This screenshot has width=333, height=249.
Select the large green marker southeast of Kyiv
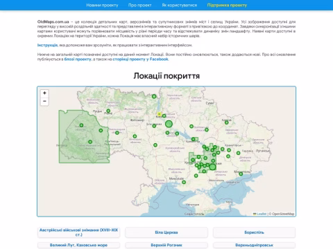point(169,124)
